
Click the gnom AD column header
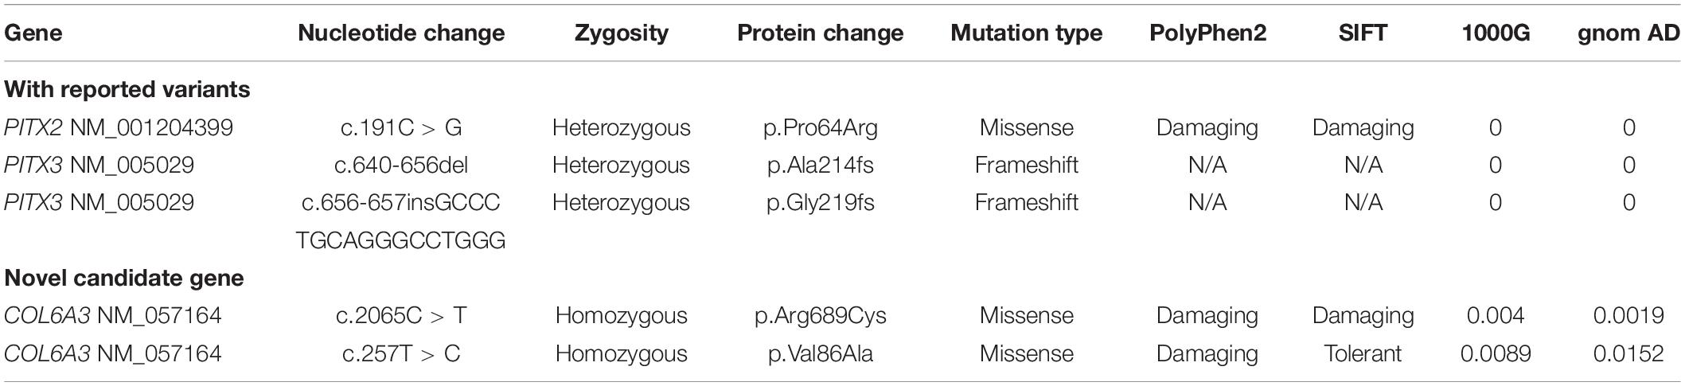click(x=1628, y=33)
